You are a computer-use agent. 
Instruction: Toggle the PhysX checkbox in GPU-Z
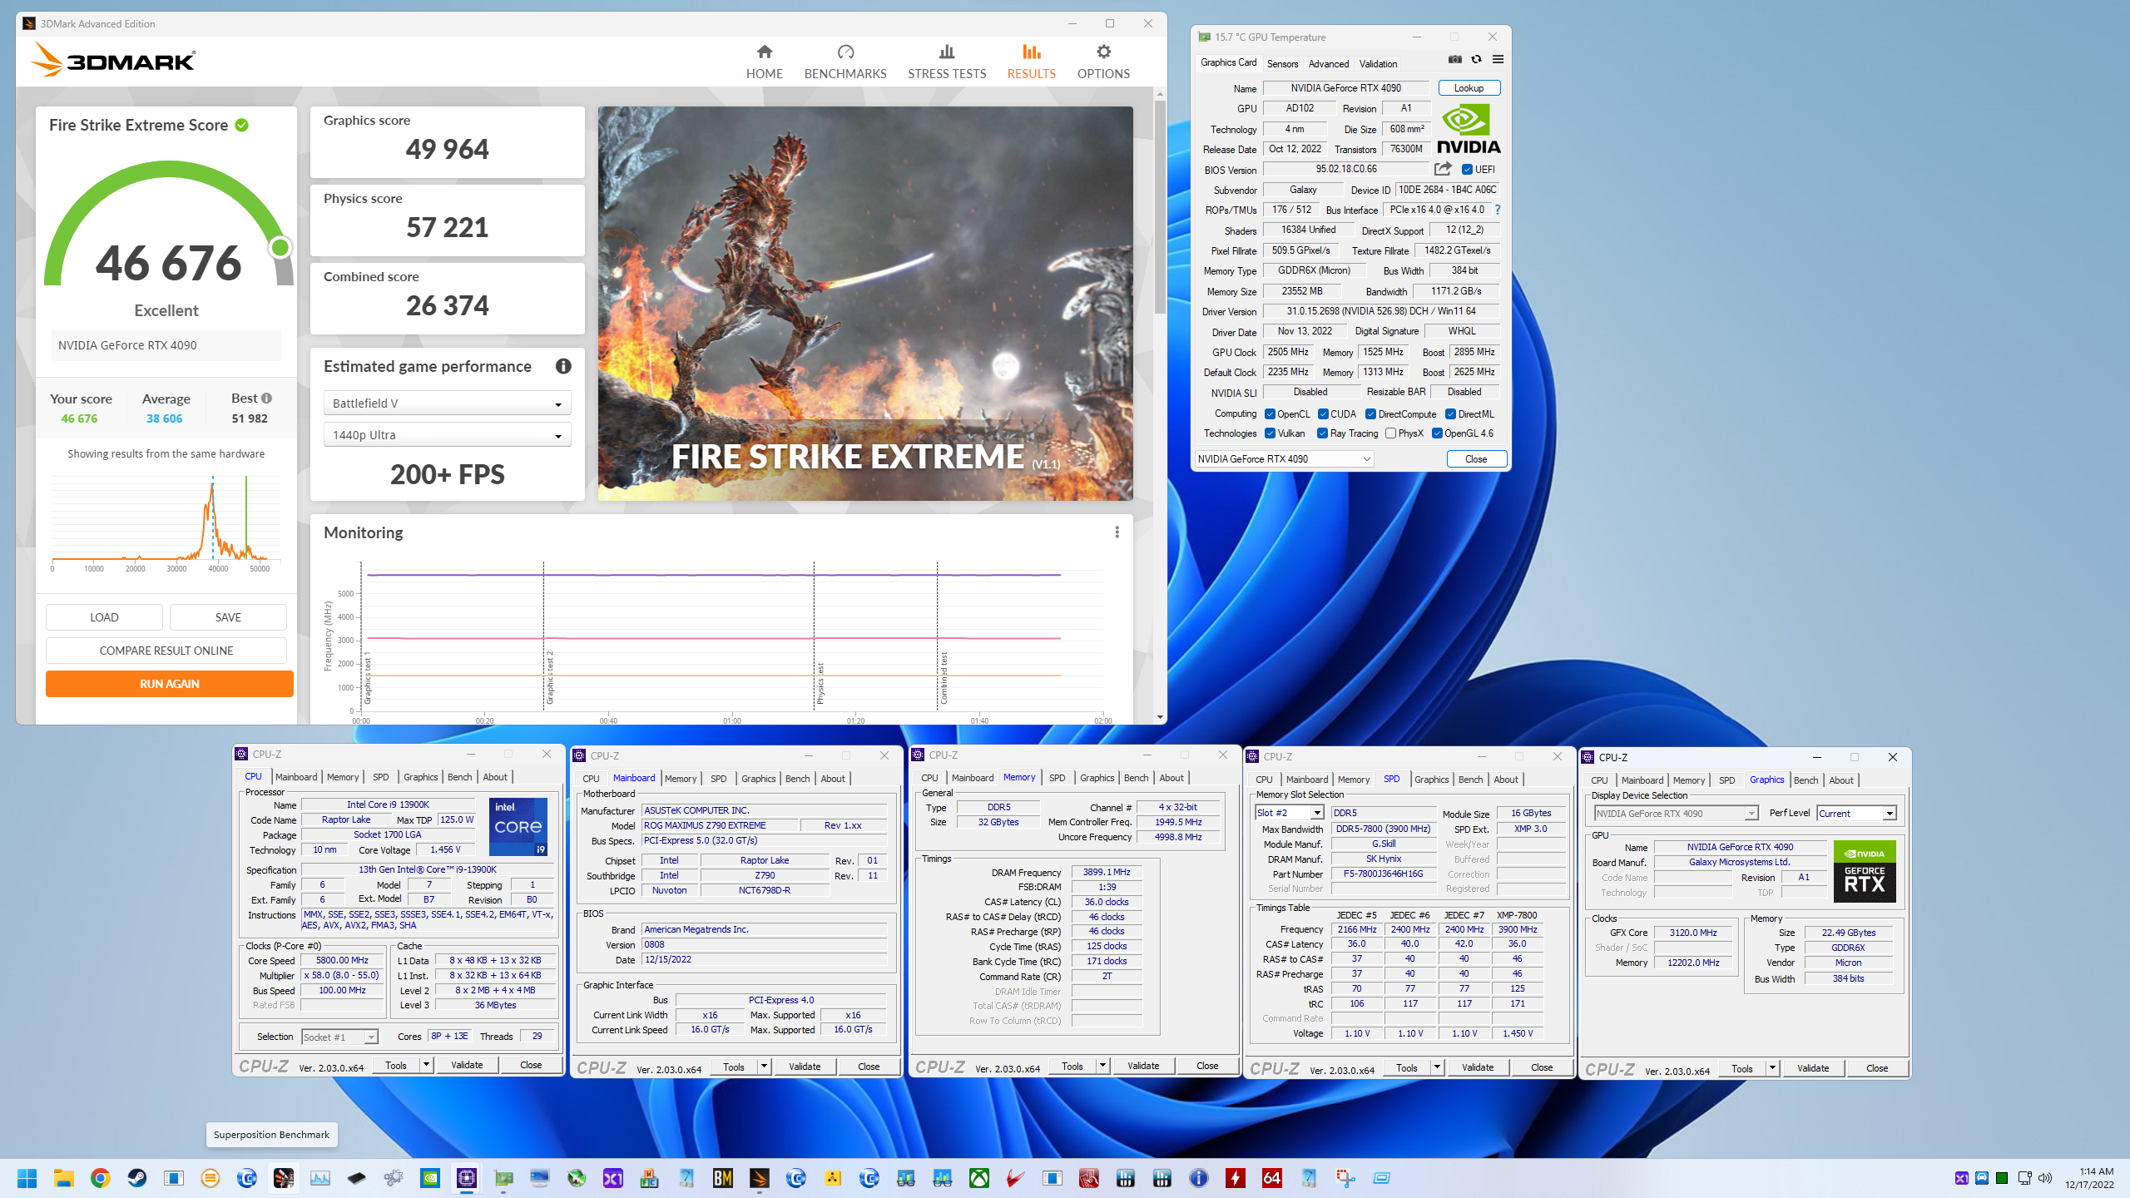1391,433
